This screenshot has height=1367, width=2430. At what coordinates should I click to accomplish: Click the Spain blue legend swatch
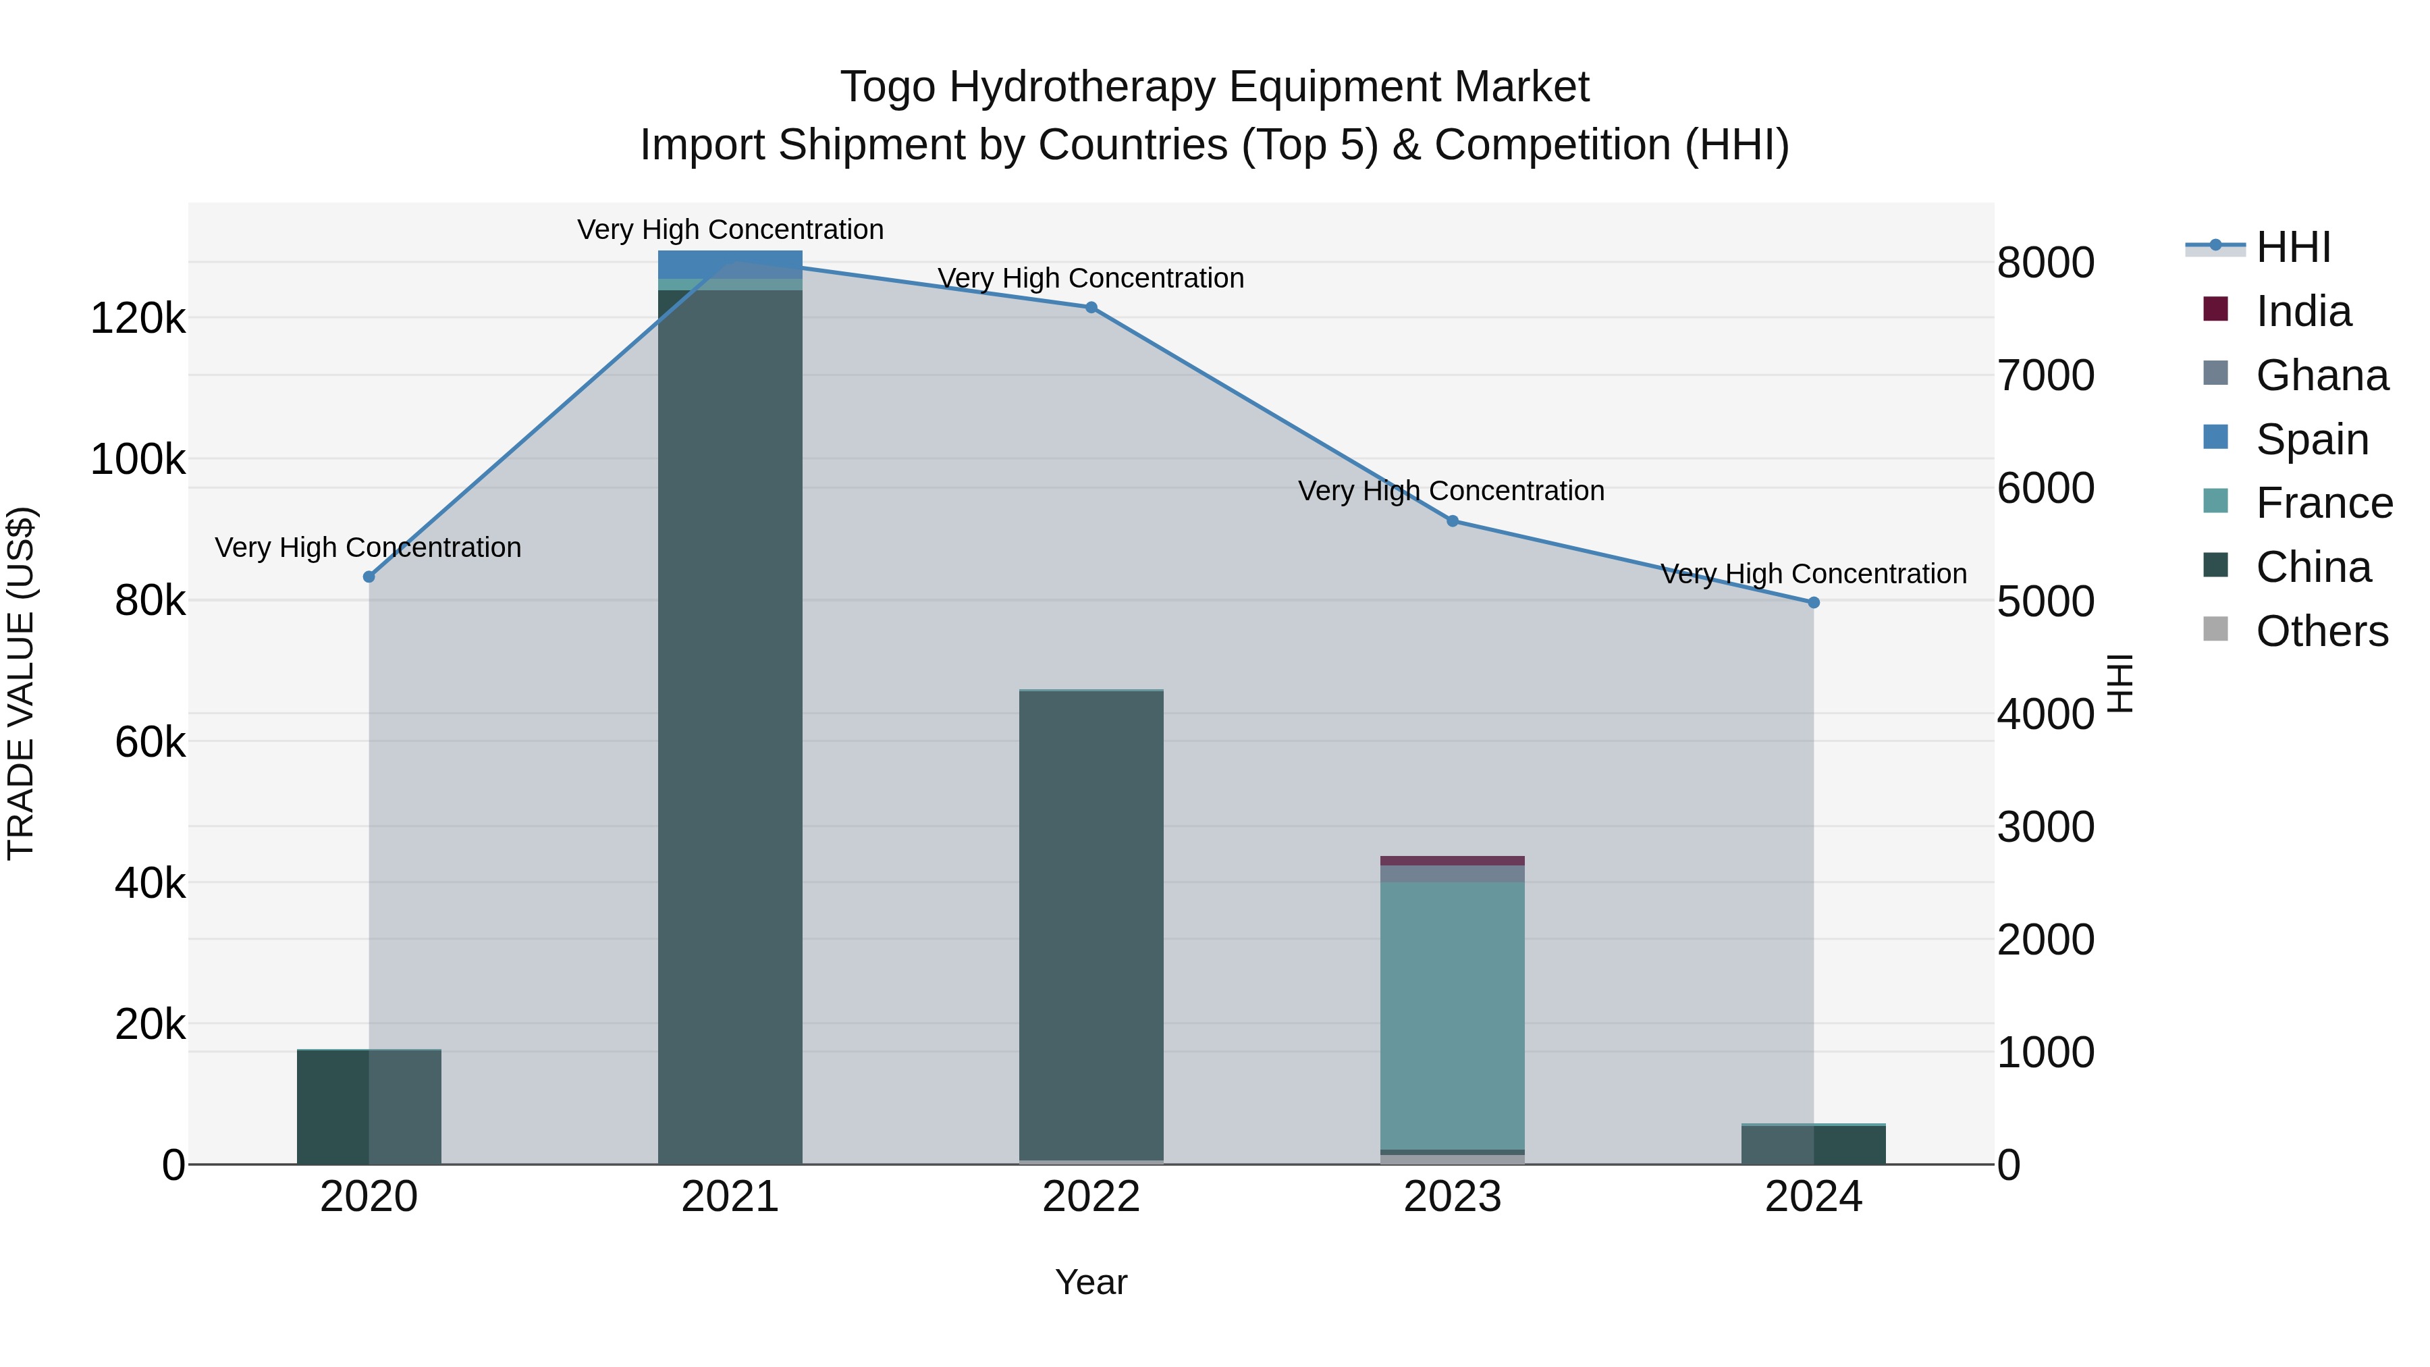(x=2215, y=437)
